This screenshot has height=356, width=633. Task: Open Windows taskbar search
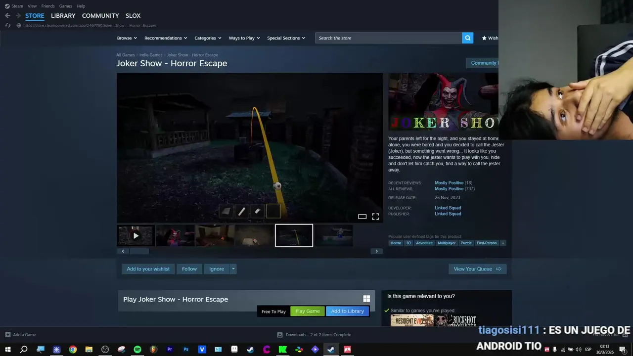tap(24, 350)
